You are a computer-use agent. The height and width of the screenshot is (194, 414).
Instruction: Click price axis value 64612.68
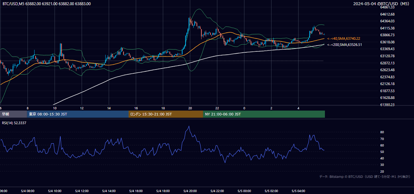(387, 14)
